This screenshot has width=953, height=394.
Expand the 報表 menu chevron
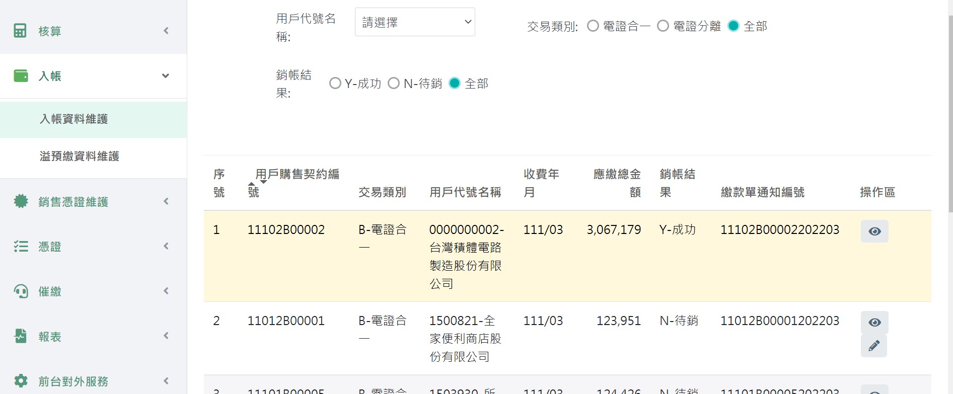click(166, 336)
